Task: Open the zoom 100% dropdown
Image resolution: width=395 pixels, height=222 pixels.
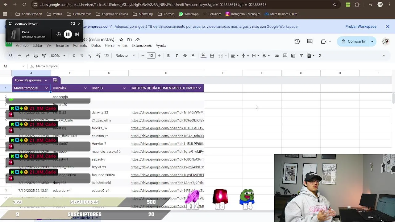Action: point(58,55)
